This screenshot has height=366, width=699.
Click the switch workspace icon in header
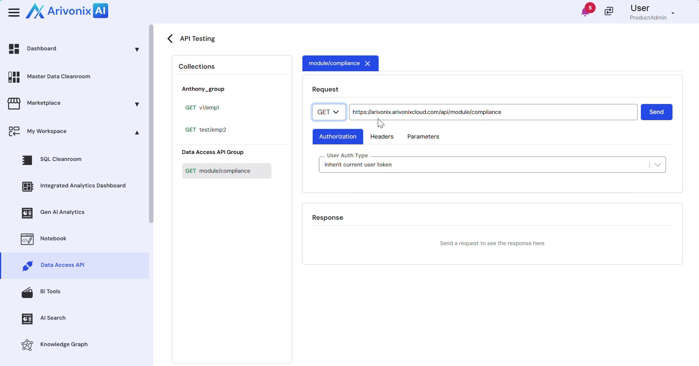[x=609, y=11]
